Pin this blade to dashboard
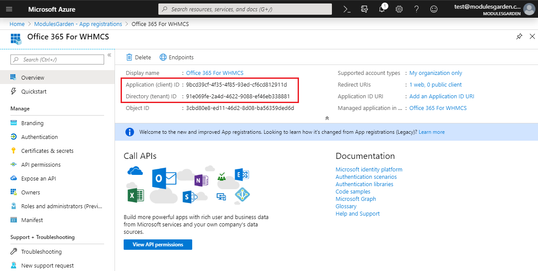Viewport: 538px width, 271px height. [519, 37]
